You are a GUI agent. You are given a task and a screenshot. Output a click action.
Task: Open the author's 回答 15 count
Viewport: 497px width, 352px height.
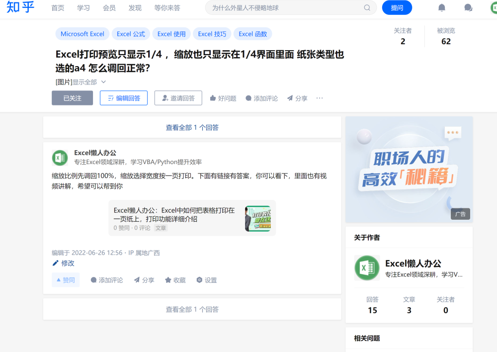pyautogui.click(x=372, y=305)
